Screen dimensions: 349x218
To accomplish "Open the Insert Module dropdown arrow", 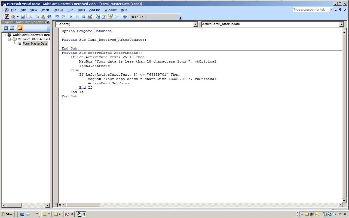I will click(18, 17).
